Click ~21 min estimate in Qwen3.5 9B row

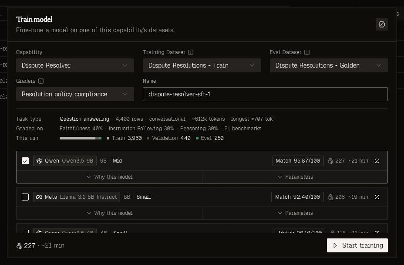click(x=358, y=161)
